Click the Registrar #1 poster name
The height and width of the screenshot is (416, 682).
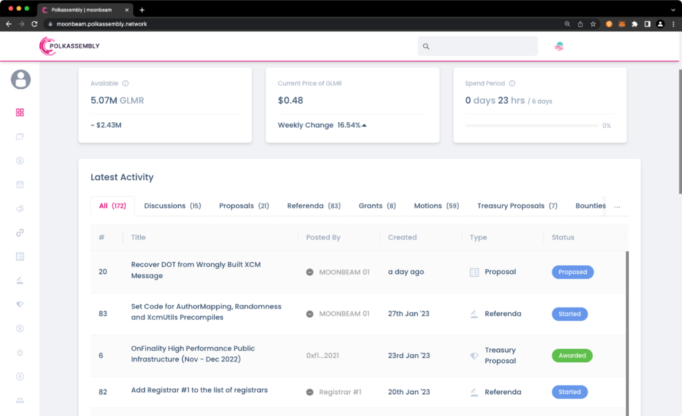click(334, 391)
